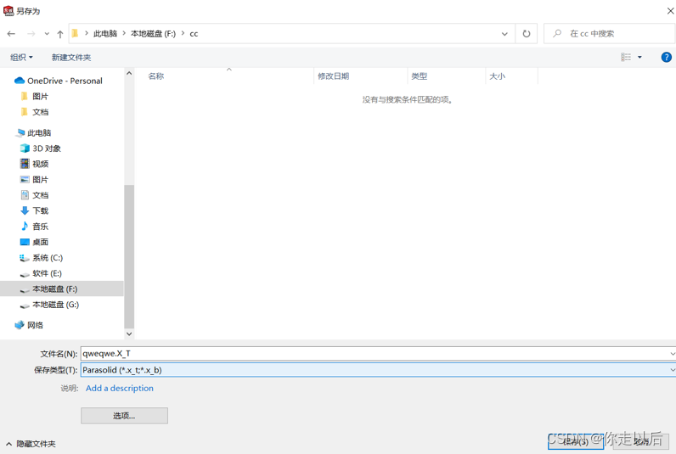Select drive 本地磁盘 (F:) in sidebar
This screenshot has height=454, width=676.
(62, 289)
